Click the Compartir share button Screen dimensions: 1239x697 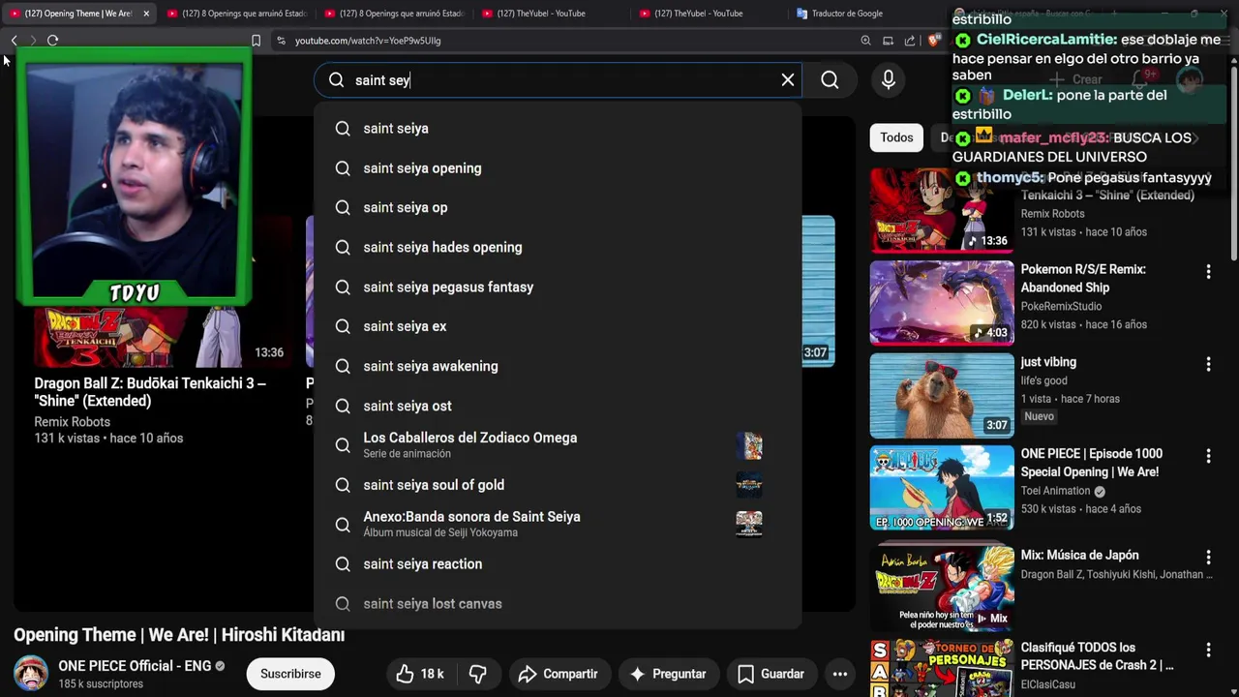coord(558,674)
